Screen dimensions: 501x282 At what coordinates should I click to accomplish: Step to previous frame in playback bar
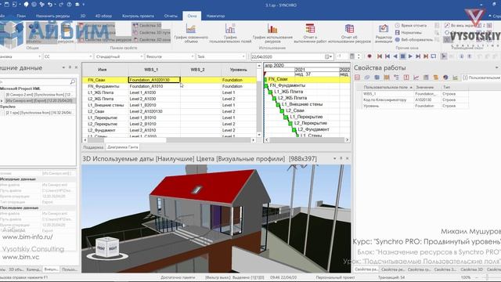[x=387, y=56]
